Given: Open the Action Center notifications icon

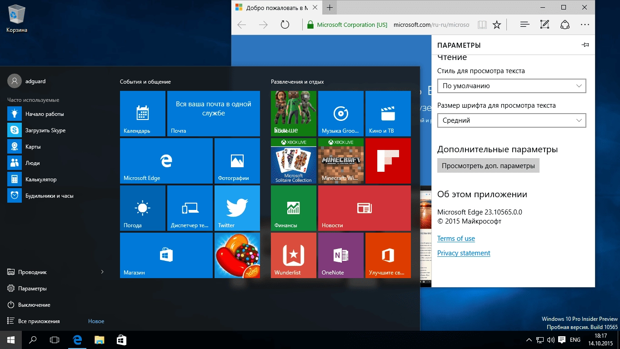Looking at the screenshot, I should point(562,339).
